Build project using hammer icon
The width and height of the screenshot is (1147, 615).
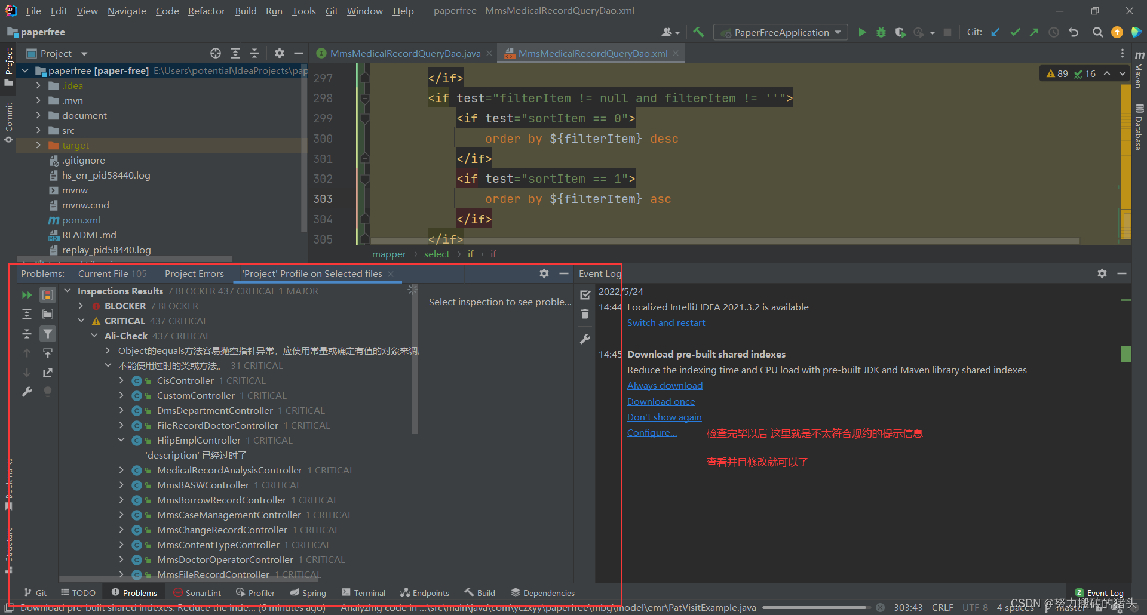pos(698,32)
